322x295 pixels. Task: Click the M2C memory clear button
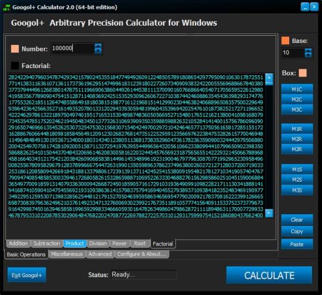297,100
